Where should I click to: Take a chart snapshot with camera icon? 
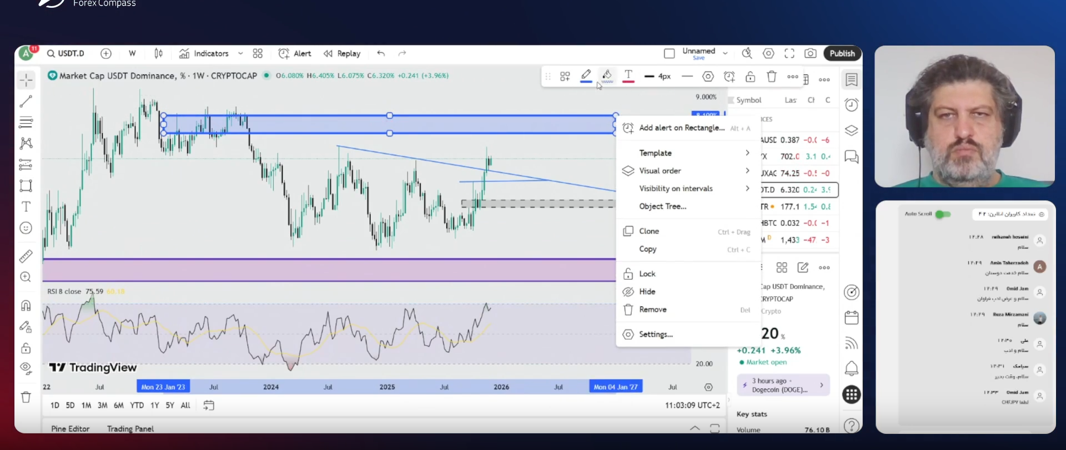coord(811,53)
